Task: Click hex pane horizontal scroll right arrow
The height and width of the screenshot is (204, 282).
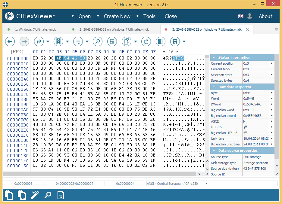Action: [x=207, y=174]
